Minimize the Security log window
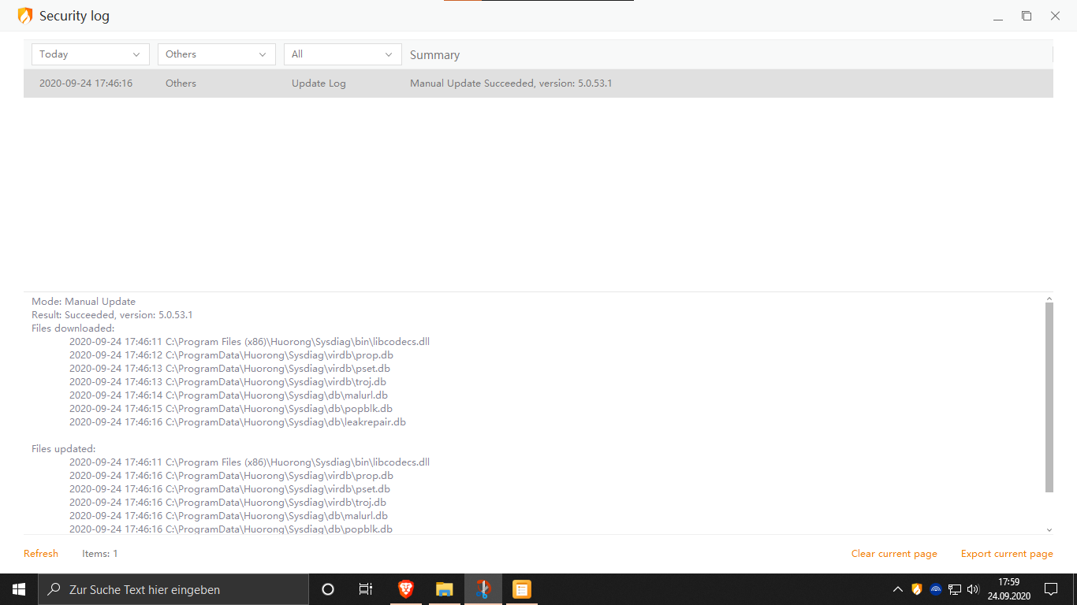Screen dimensions: 1077x605 [x=998, y=16]
